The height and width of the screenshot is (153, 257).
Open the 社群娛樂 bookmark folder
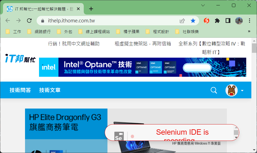pyautogui.click(x=187, y=32)
